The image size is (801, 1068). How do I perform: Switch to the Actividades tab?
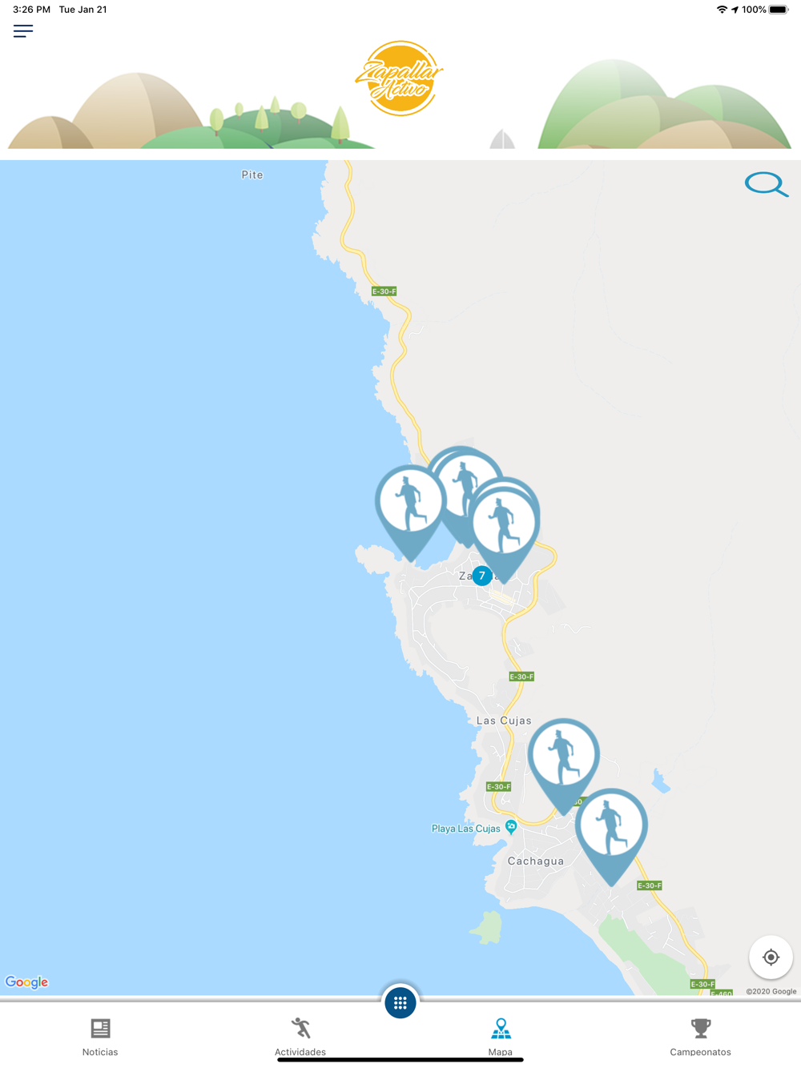tap(300, 1037)
